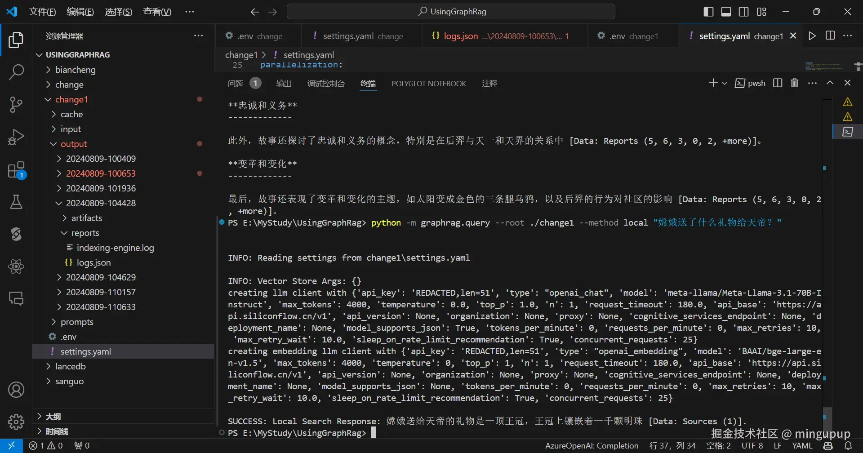Launch a new terminal with plus icon
Viewport: 863px width, 453px height.
pyautogui.click(x=713, y=83)
